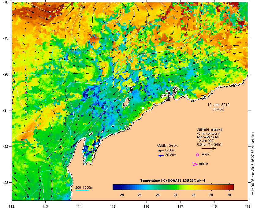Screen dimensions: 257x208
Task: Click the longitude axis label '117'
Action: click(x=181, y=206)
